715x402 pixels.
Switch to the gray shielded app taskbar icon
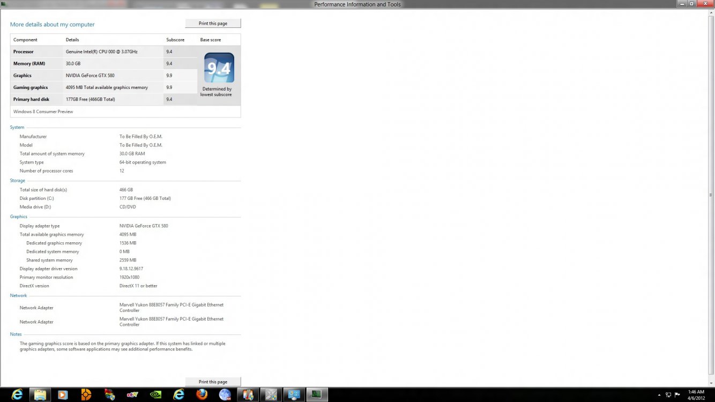[x=271, y=394]
